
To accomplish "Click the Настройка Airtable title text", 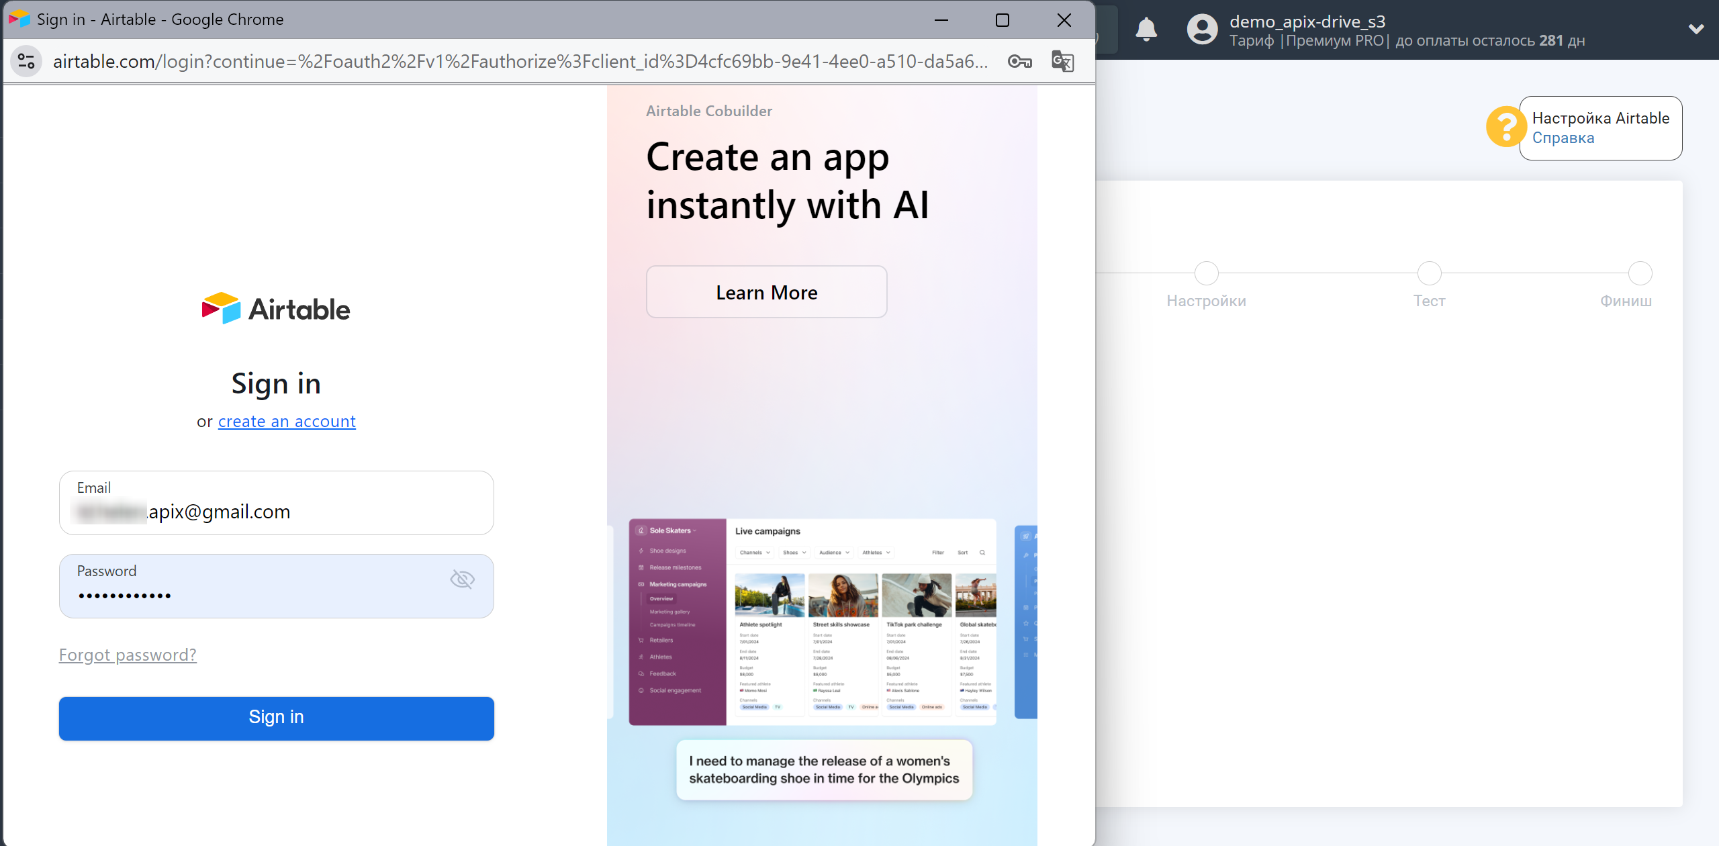I will pos(1601,118).
